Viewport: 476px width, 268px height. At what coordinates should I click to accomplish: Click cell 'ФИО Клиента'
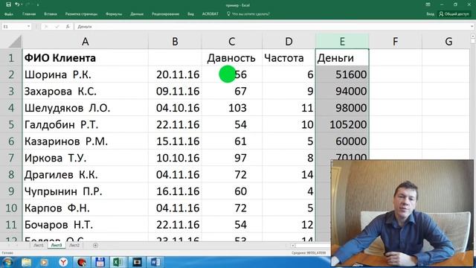point(86,58)
